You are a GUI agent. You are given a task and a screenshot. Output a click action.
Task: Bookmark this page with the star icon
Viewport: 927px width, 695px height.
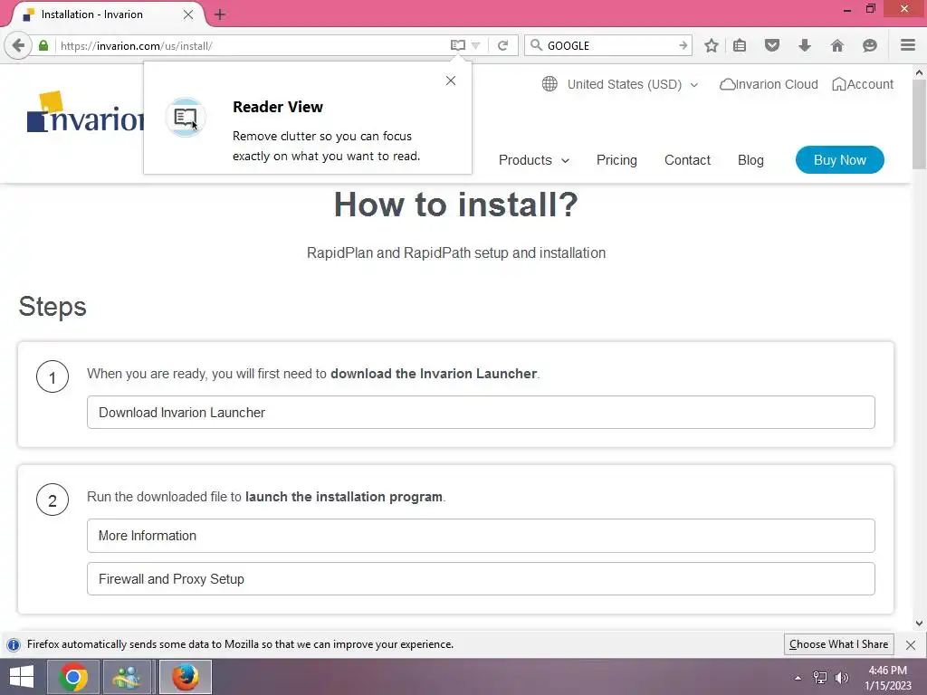[x=712, y=45]
